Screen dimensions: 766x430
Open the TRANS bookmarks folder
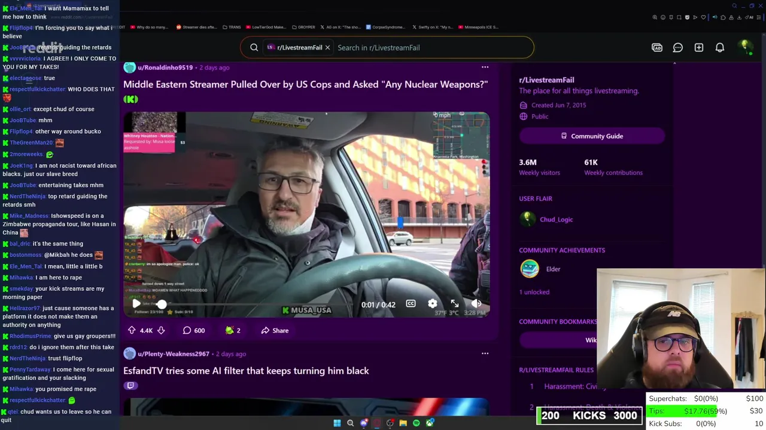[232, 27]
